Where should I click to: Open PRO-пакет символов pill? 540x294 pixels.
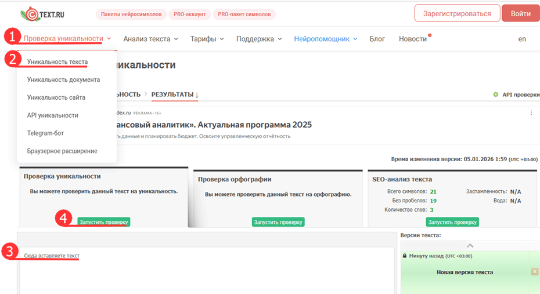pos(244,14)
